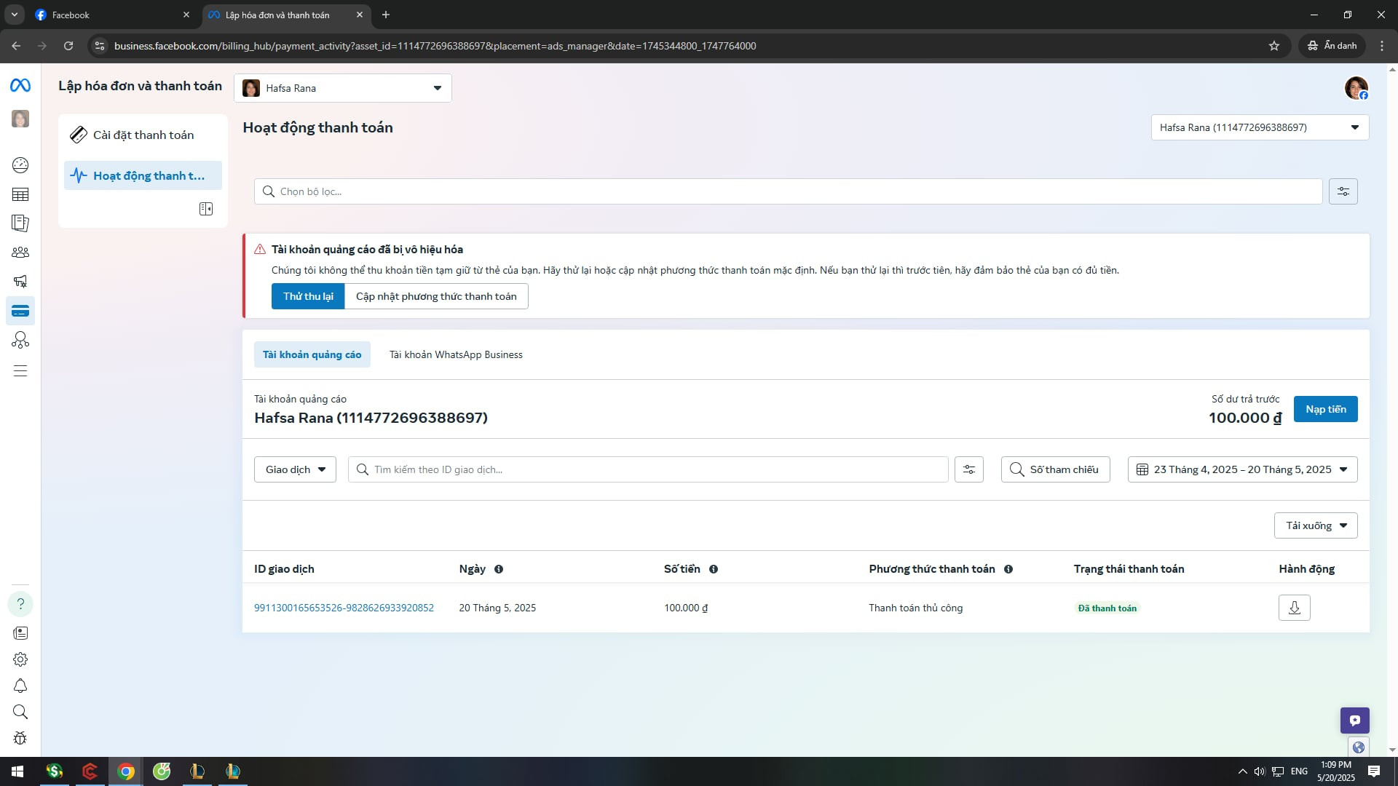Screen dimensions: 1398x786
Task: Click info icon beside Phương thức thanh toán
Action: [1008, 569]
